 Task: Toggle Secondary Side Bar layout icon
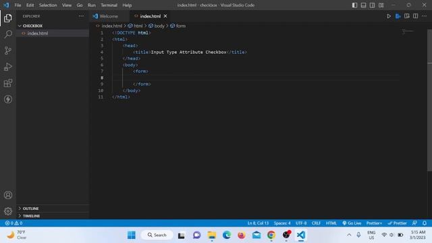[x=372, y=5]
